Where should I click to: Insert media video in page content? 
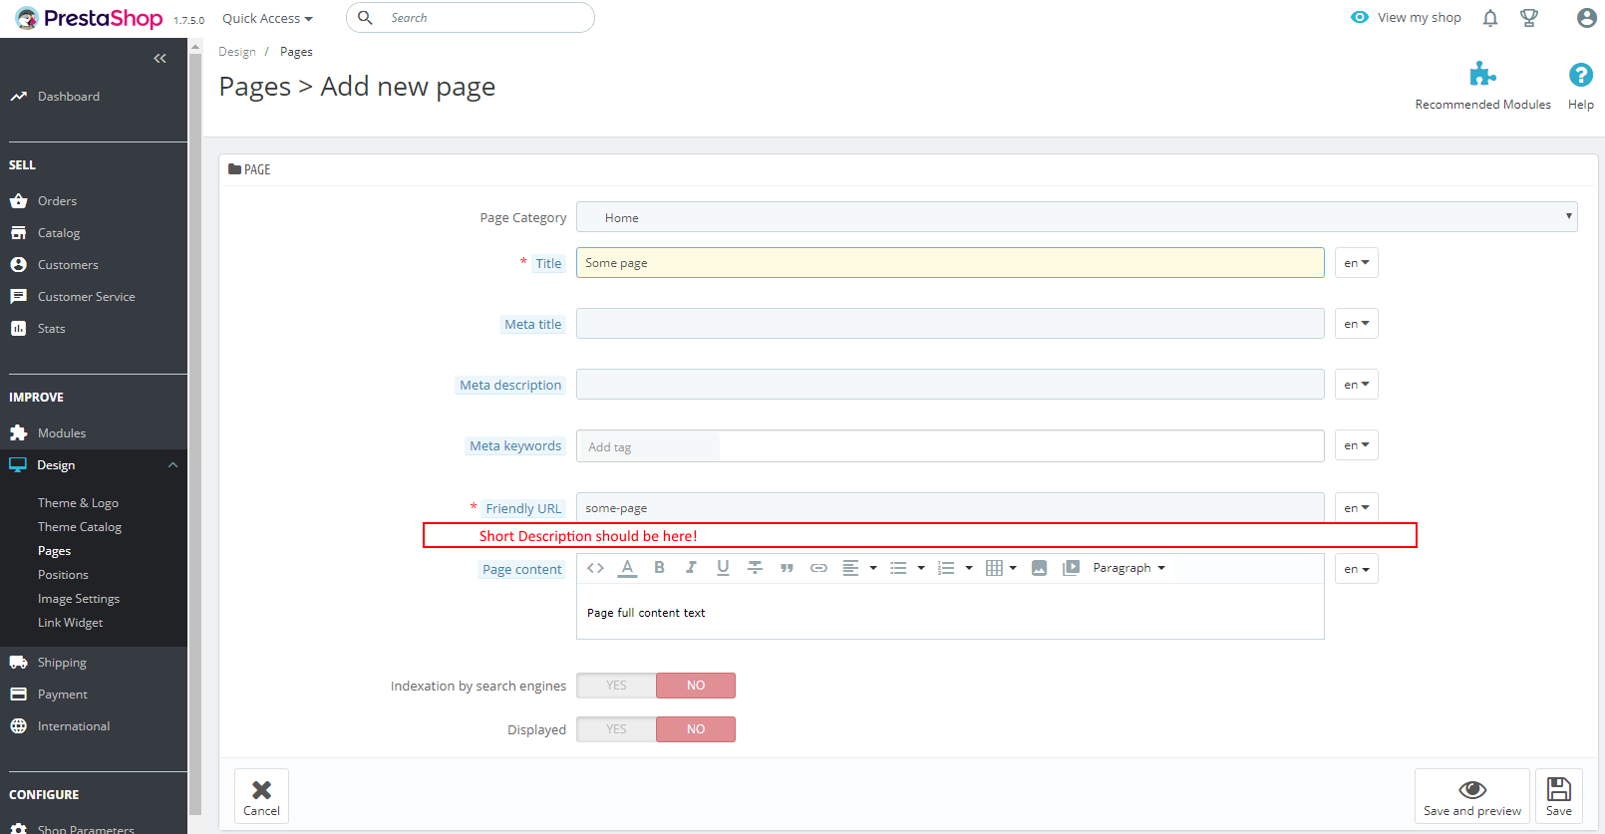1071,568
